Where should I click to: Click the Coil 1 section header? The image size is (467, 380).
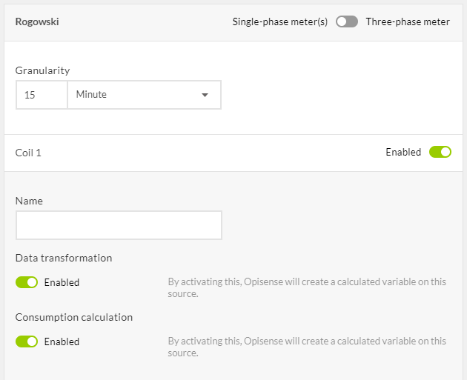[30, 153]
